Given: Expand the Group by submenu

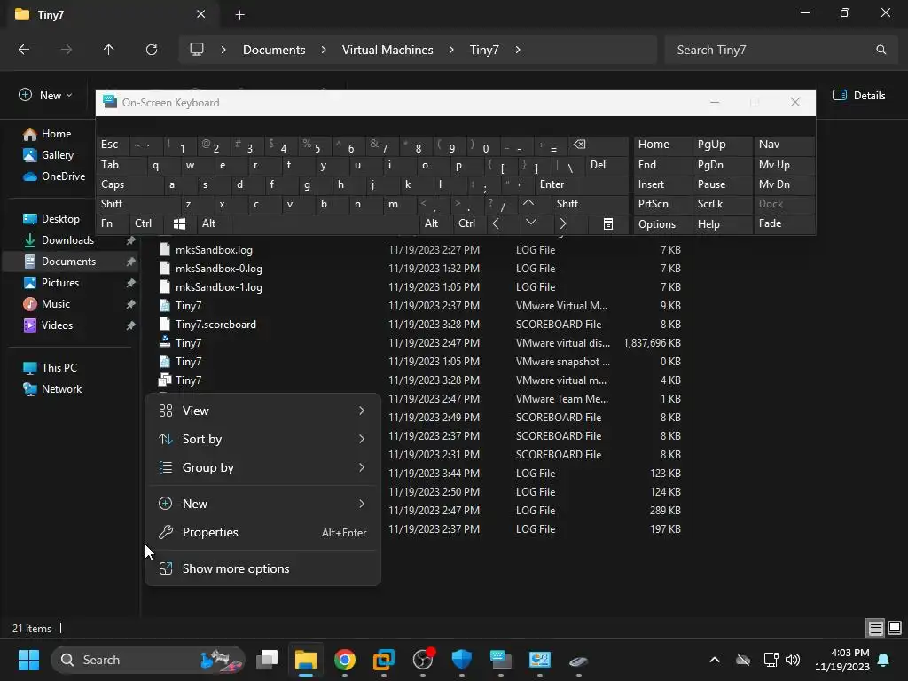Looking at the screenshot, I should [x=262, y=467].
